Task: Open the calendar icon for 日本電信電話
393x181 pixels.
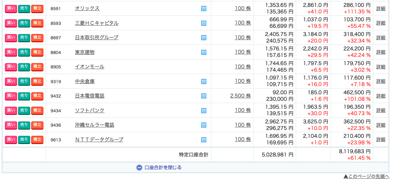Action: click(204, 96)
